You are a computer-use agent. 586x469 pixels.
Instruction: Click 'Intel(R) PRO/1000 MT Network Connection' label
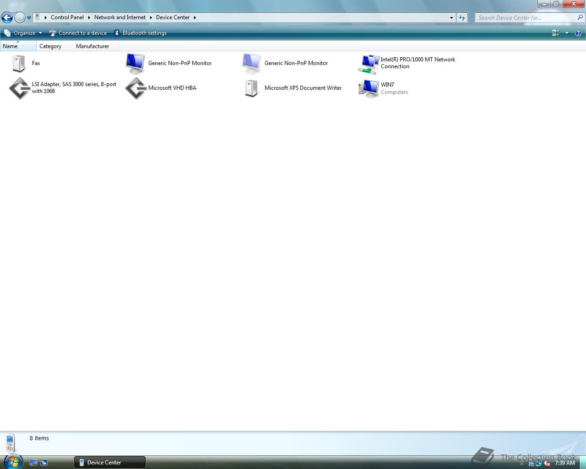tap(418, 63)
